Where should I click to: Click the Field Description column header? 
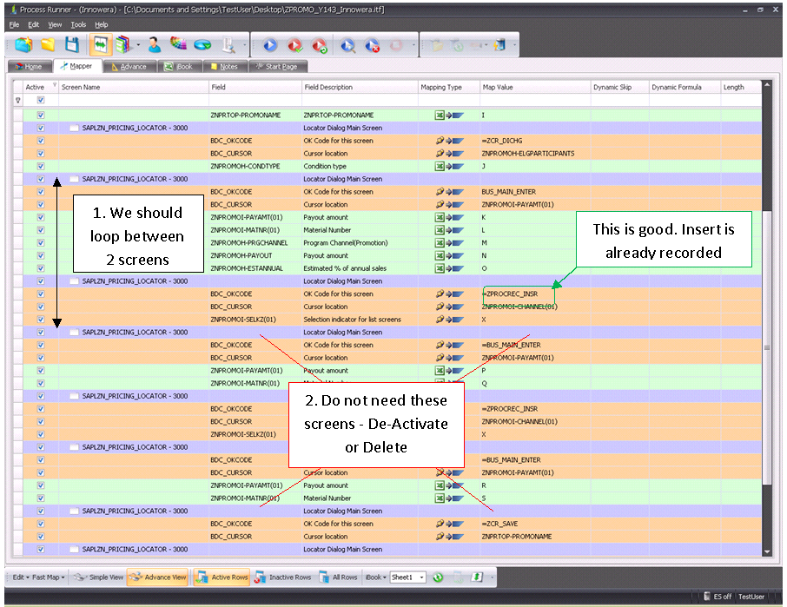[328, 87]
